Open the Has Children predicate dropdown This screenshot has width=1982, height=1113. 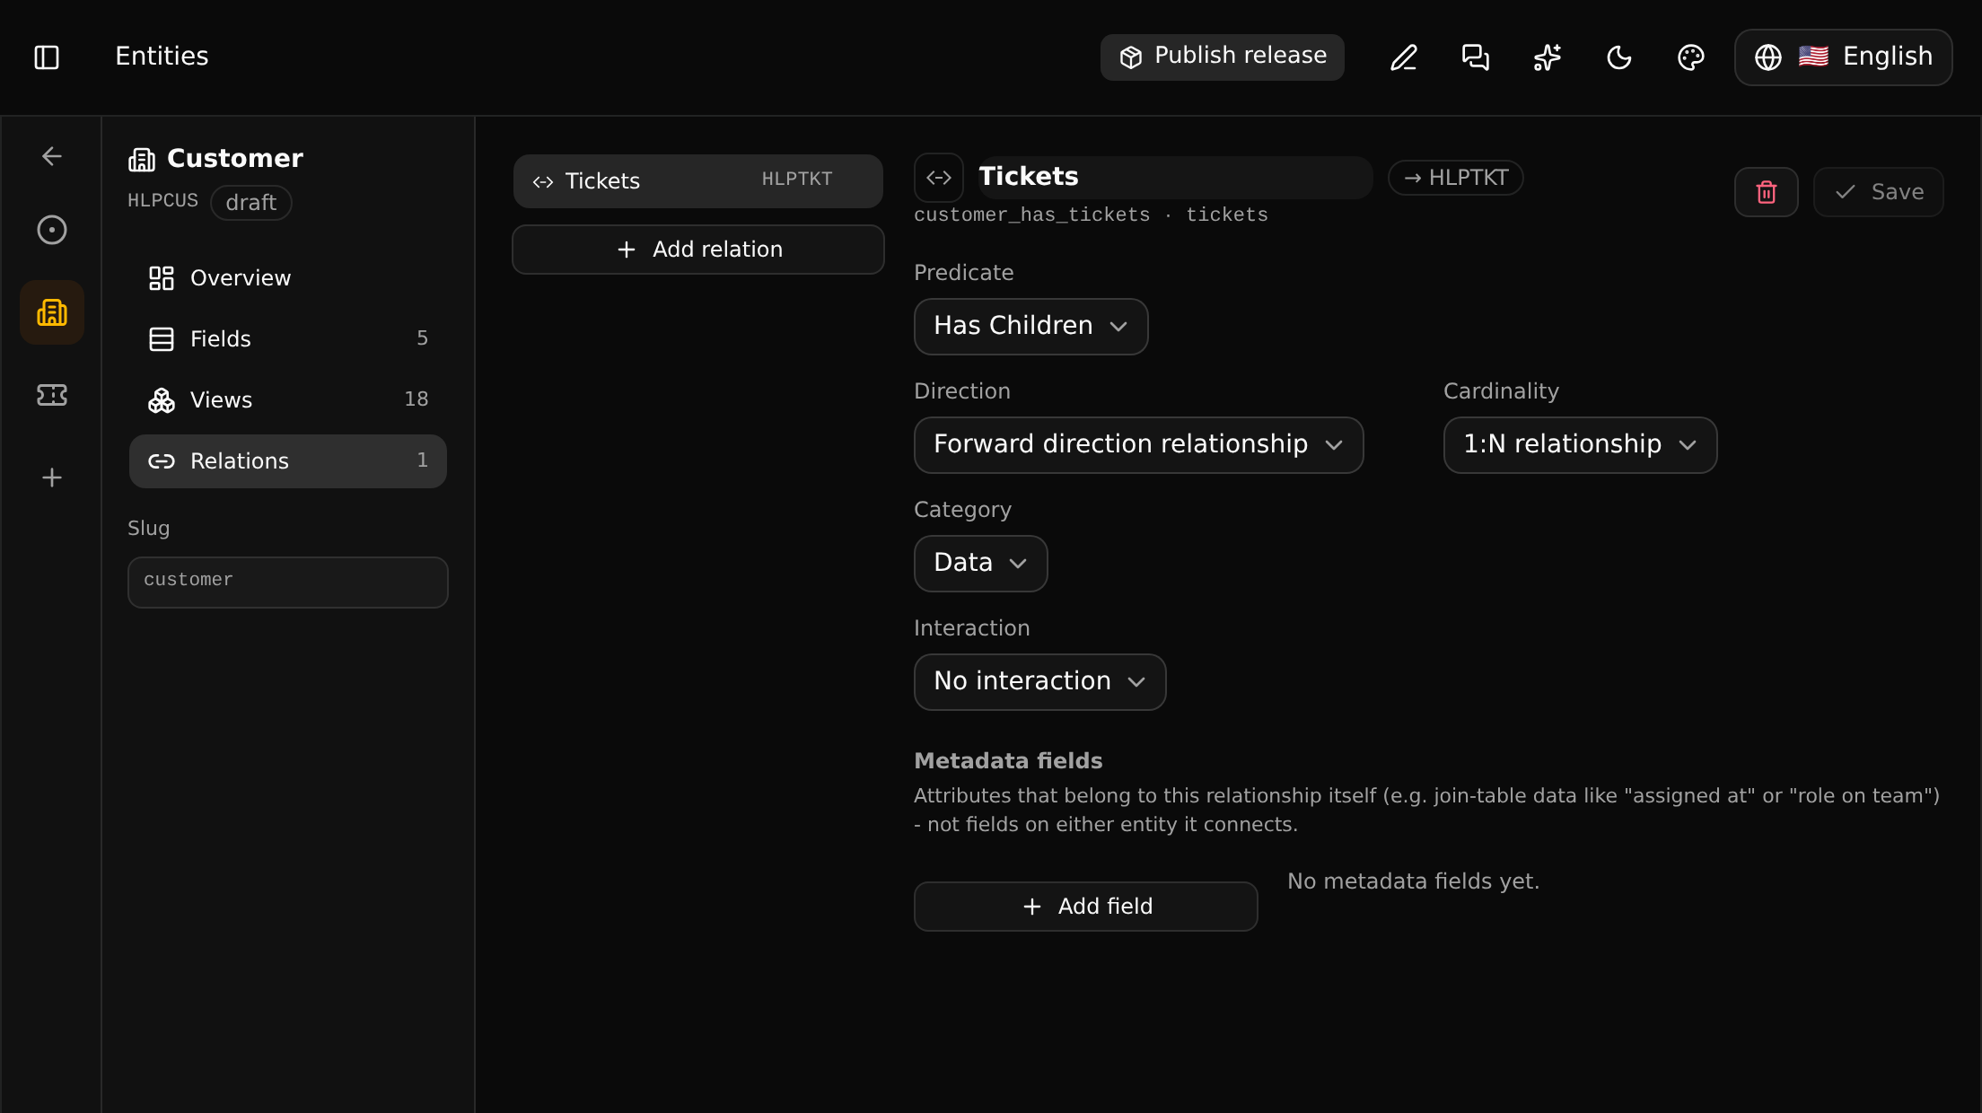[1031, 327]
